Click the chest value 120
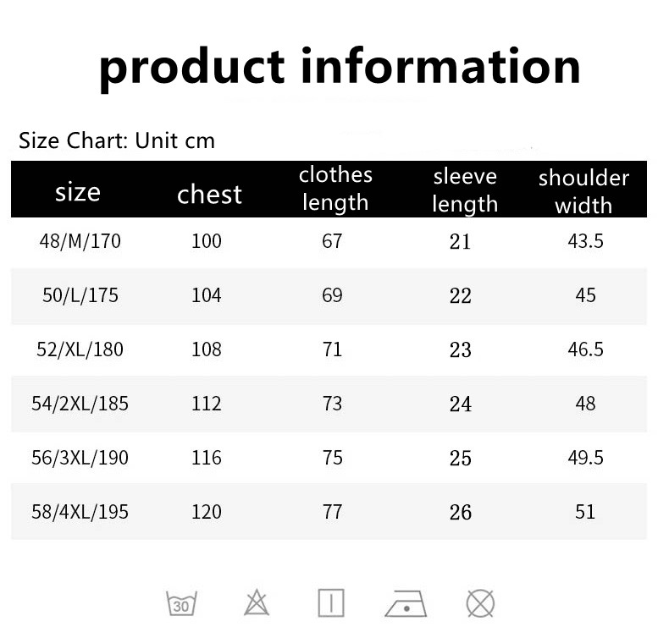The width and height of the screenshot is (669, 638). [207, 512]
